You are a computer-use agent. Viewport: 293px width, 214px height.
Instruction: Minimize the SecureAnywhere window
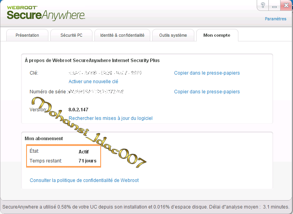click(x=274, y=5)
